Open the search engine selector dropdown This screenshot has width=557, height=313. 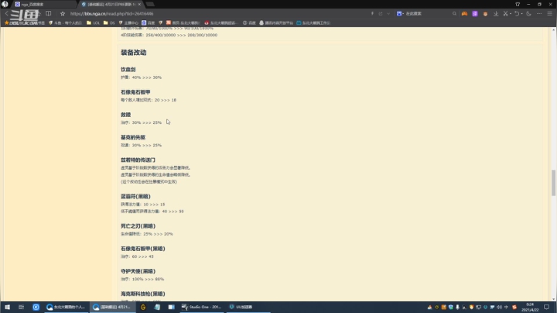pos(400,13)
